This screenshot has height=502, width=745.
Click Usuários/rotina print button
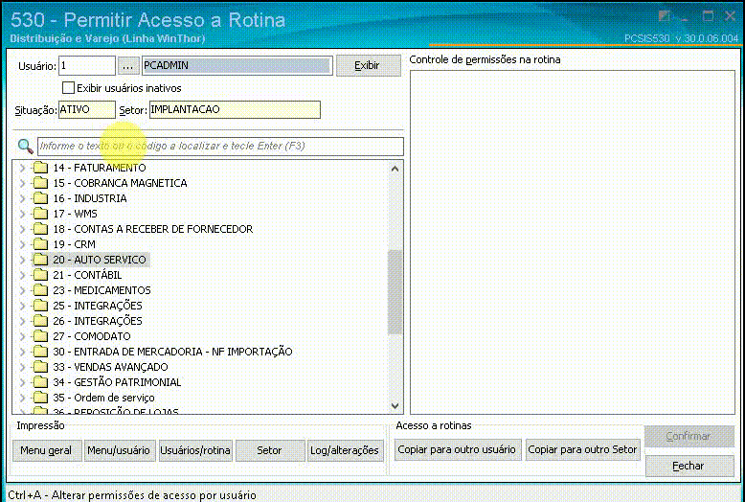tap(195, 450)
